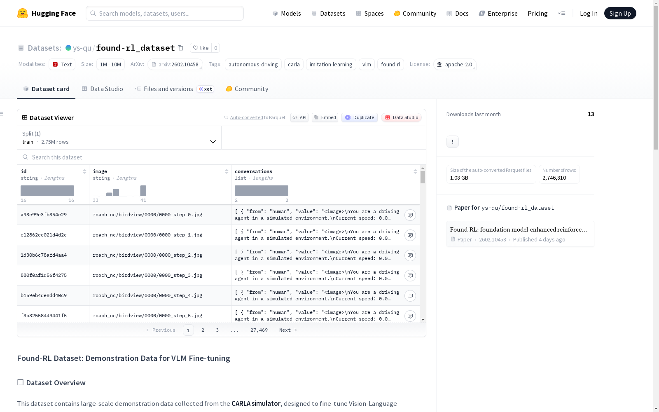This screenshot has width=659, height=412.
Task: Select the vlm tag
Action: 367,64
